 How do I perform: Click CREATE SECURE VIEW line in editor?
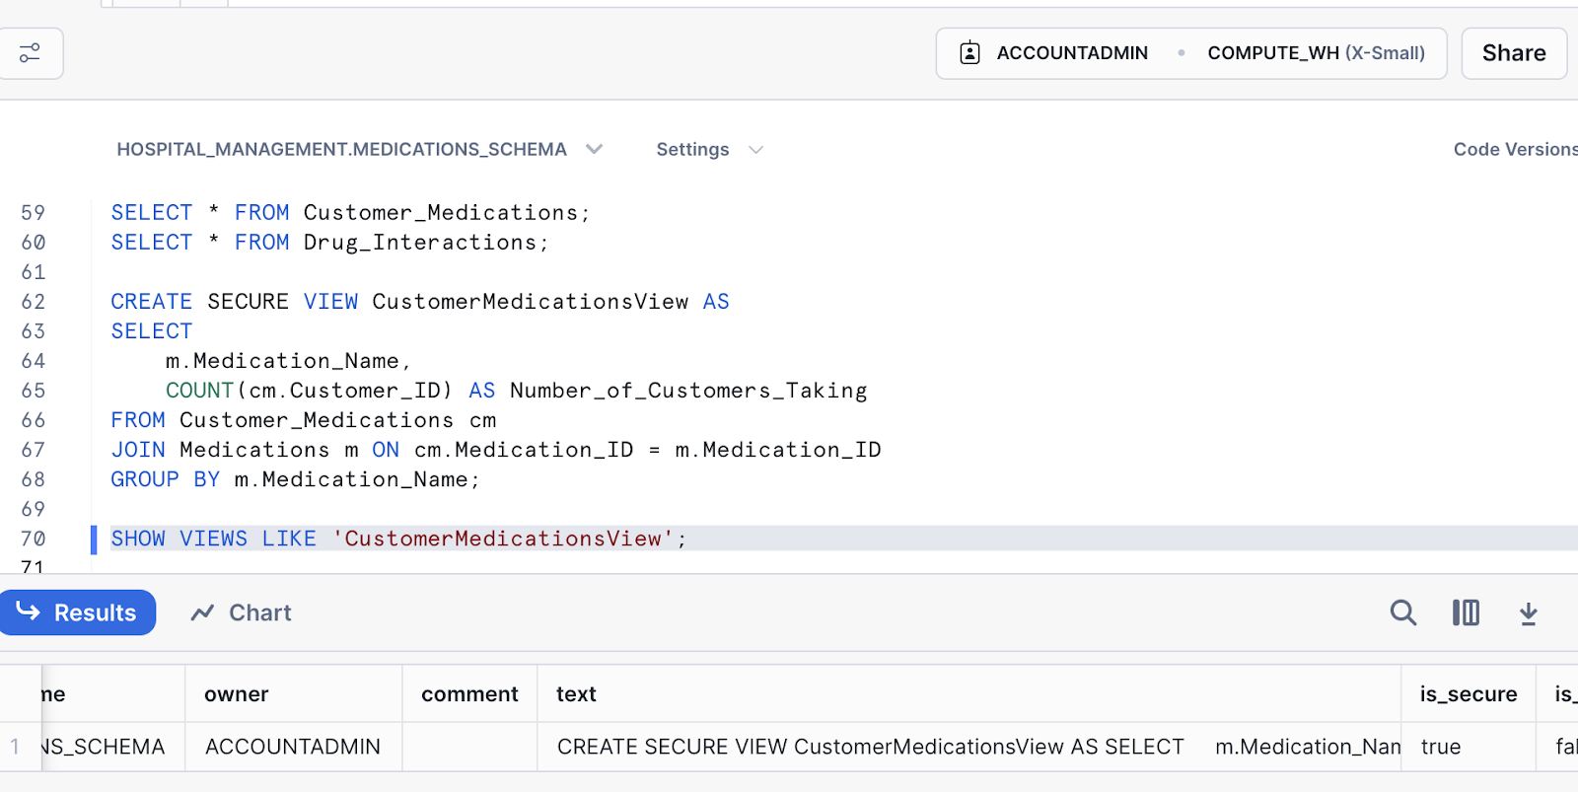[420, 302]
